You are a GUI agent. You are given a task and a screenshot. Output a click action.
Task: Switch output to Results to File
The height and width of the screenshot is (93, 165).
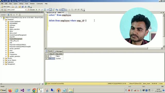66,10
